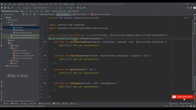Select RecyclerViewFastScroller in project tree

click(x=23, y=33)
